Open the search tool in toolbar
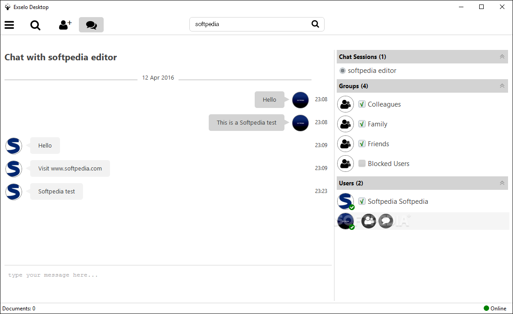 [x=35, y=25]
